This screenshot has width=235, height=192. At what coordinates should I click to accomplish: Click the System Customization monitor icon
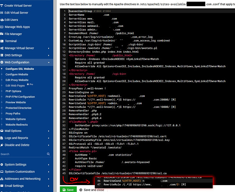pos(2,172)
